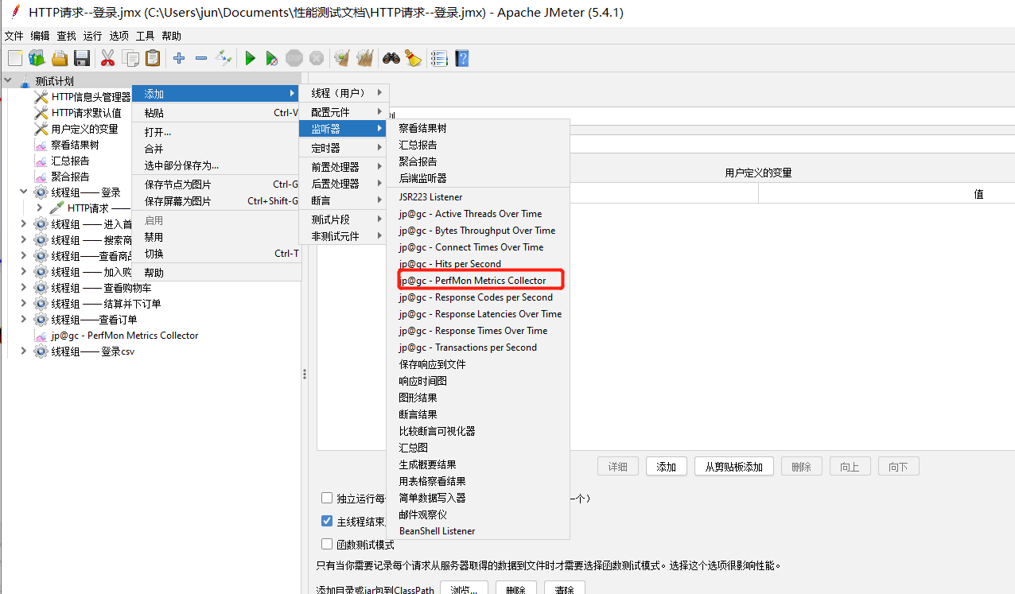This screenshot has width=1015, height=594.
Task: Expand the 线程组—— 登录csv node
Action: (x=24, y=351)
